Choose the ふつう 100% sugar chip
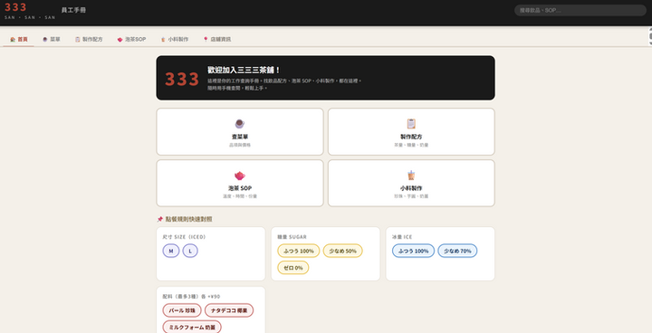The image size is (652, 333). click(299, 251)
